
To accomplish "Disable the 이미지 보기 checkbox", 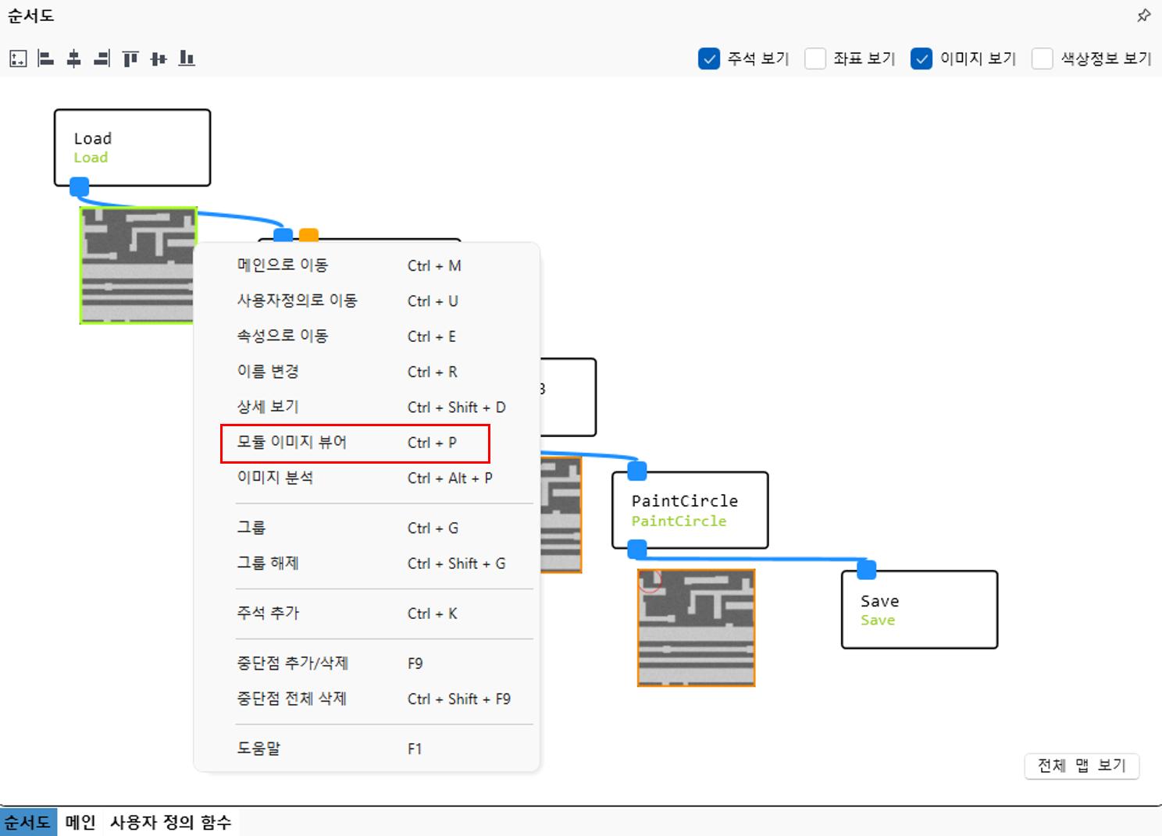I will coord(921,59).
